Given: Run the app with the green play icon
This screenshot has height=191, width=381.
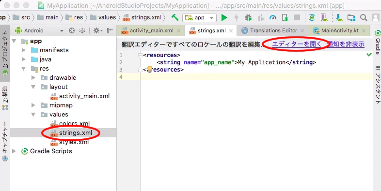Looking at the screenshot, I should click(224, 17).
